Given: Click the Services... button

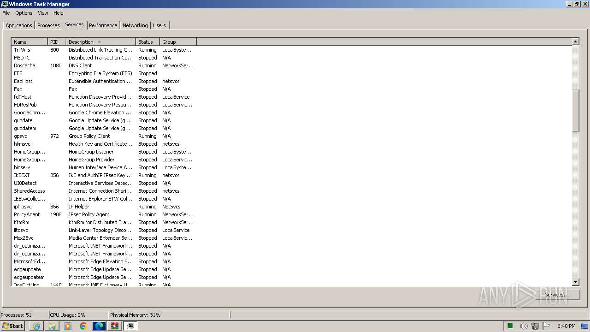Looking at the screenshot, I should [557, 295].
